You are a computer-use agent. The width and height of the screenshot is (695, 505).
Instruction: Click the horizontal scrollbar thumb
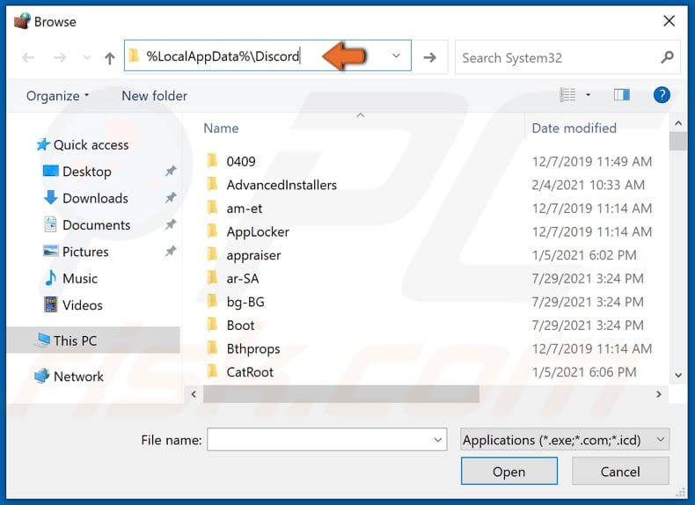pos(340,394)
